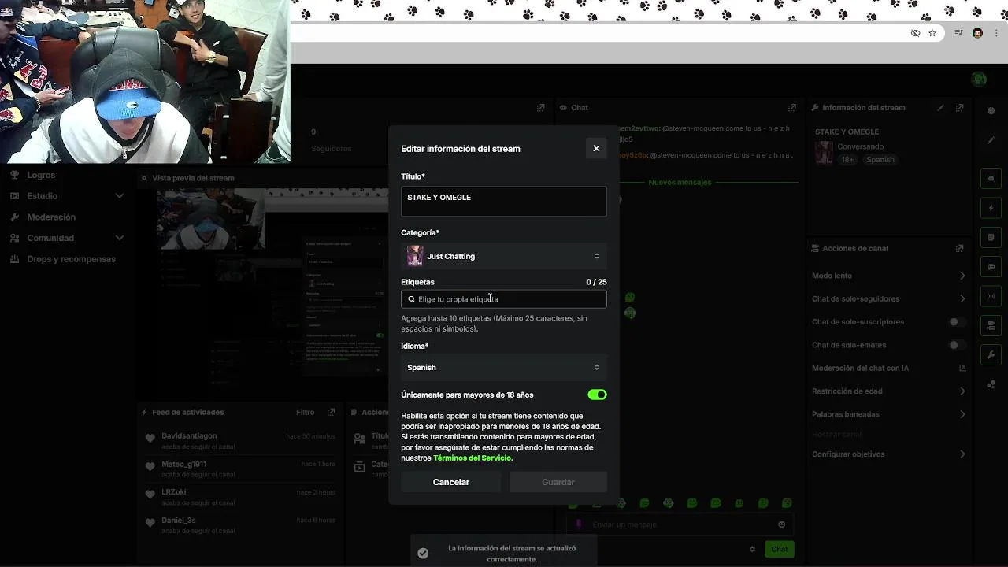Click the broadcast signal icon in right toolbar
Viewport: 1008px width, 567px height.
click(x=991, y=296)
